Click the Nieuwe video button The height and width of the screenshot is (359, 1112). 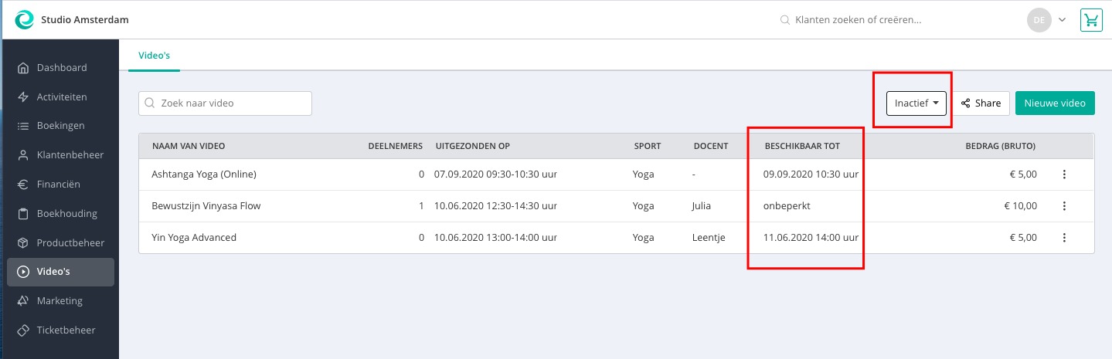pos(1055,103)
